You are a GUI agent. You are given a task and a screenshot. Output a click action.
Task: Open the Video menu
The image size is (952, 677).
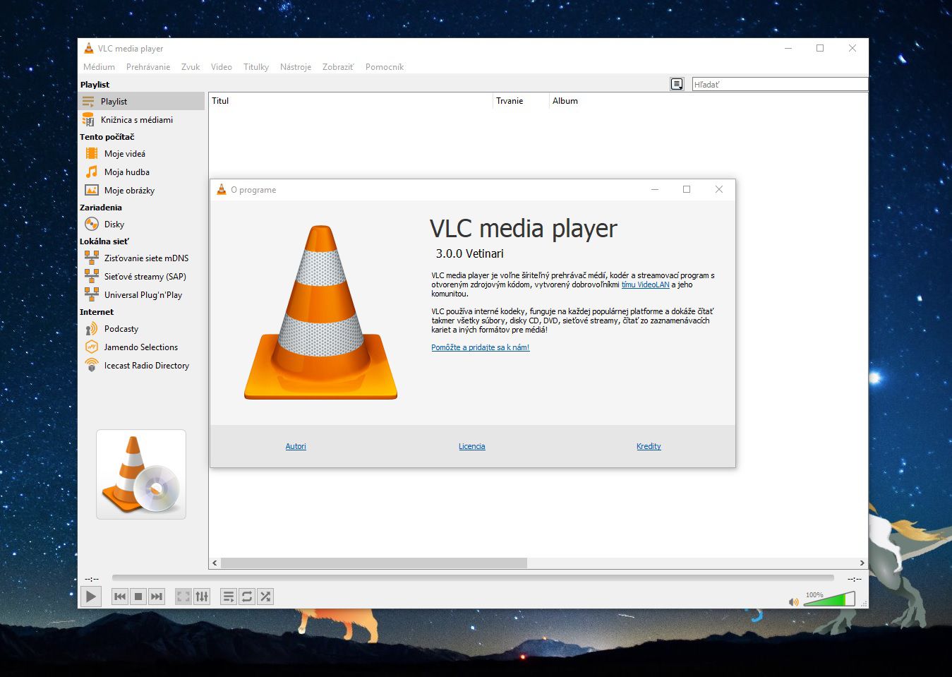pyautogui.click(x=222, y=67)
